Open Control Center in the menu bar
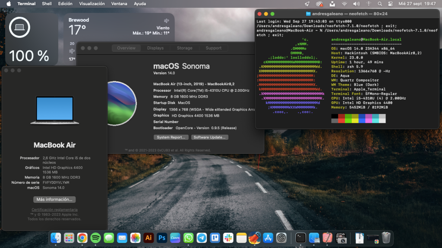Image resolution: width=442 pixels, height=248 pixels. pyautogui.click(x=391, y=4)
